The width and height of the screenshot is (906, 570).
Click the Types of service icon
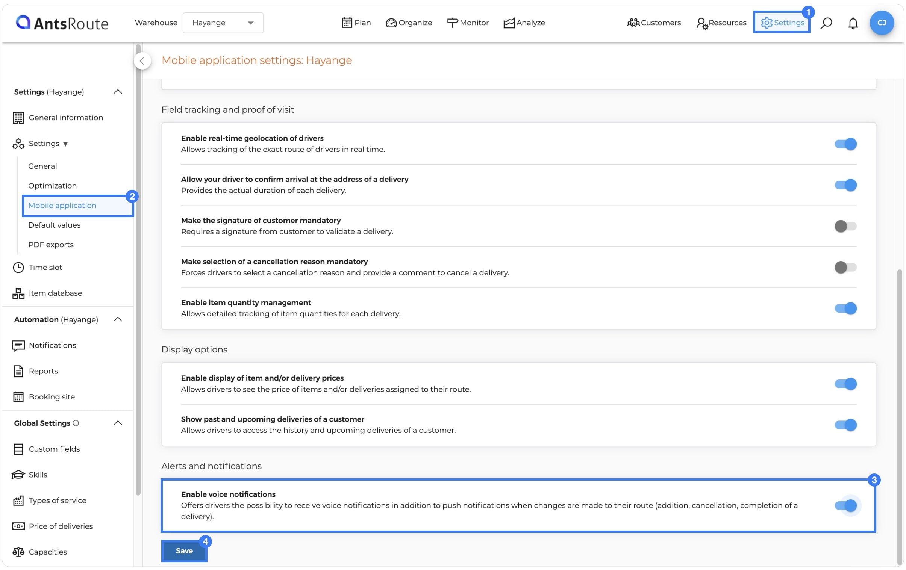pyautogui.click(x=18, y=500)
